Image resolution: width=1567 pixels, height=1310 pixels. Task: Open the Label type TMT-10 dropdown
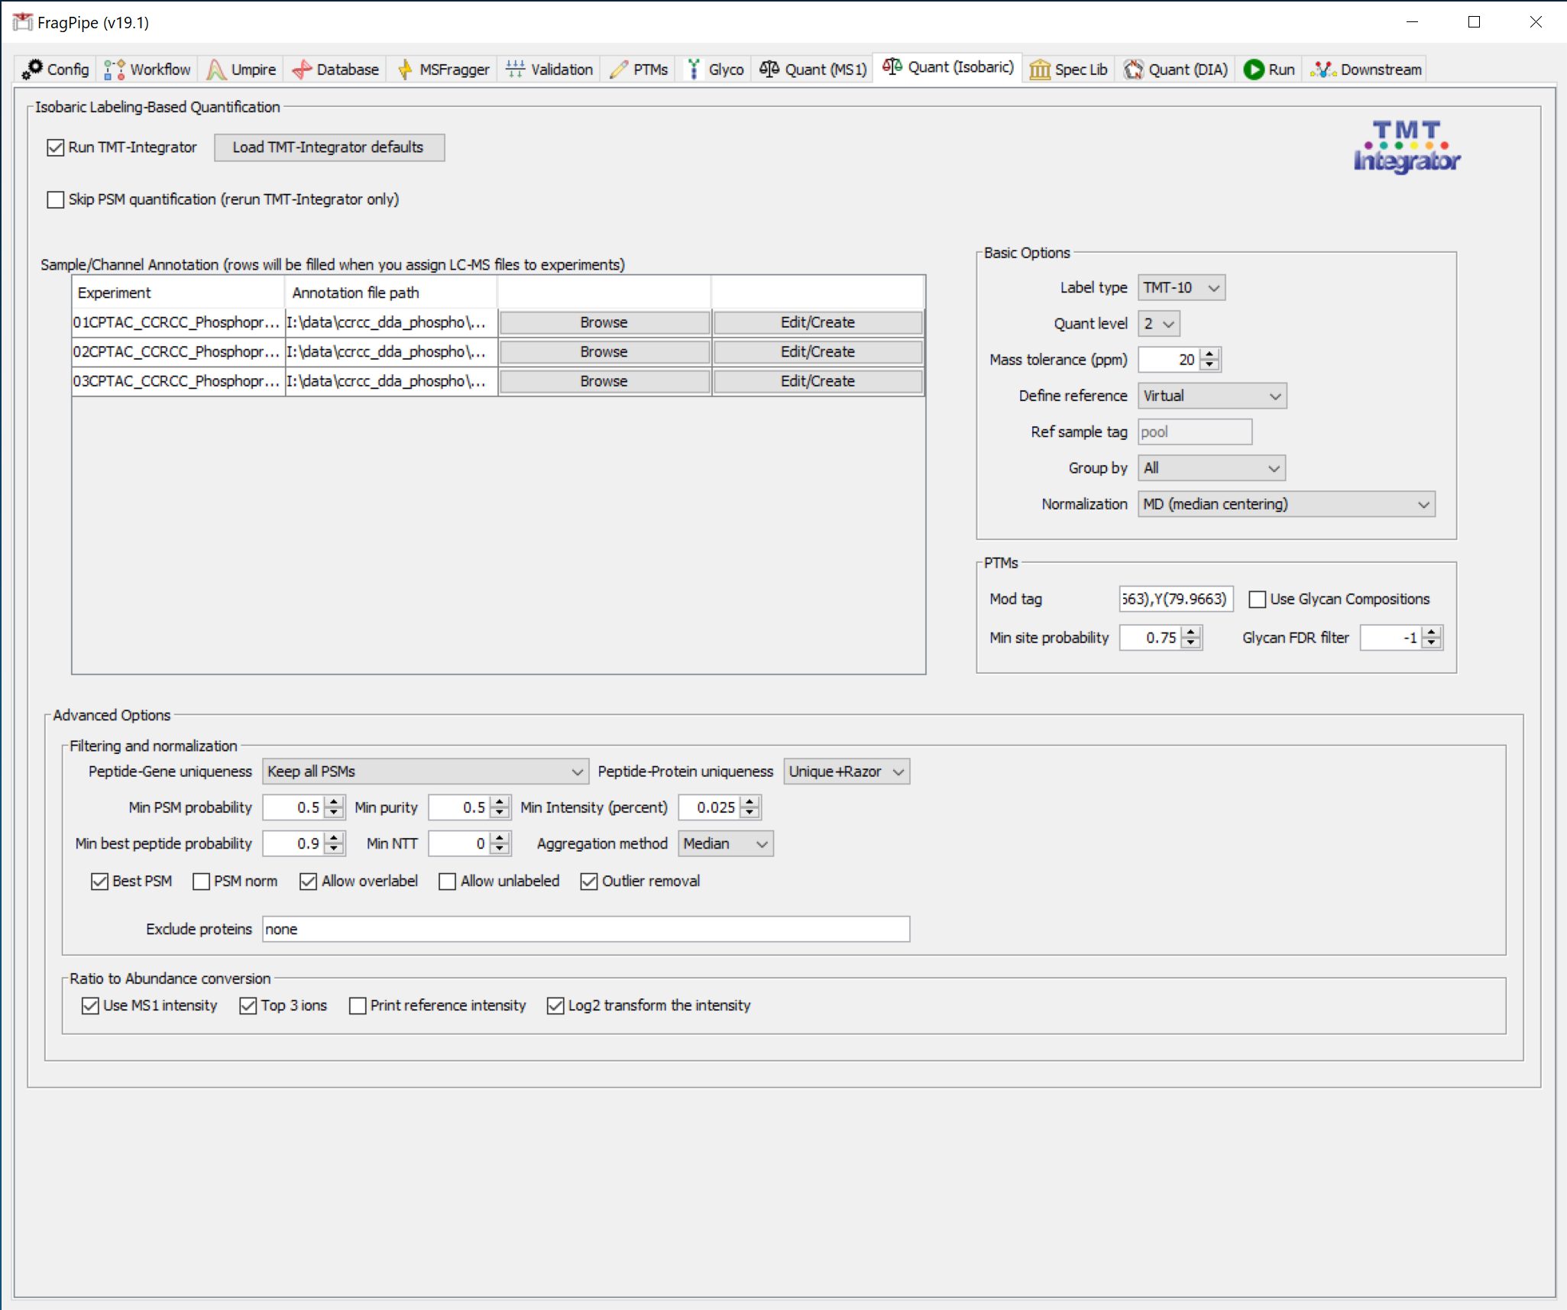[x=1180, y=288]
